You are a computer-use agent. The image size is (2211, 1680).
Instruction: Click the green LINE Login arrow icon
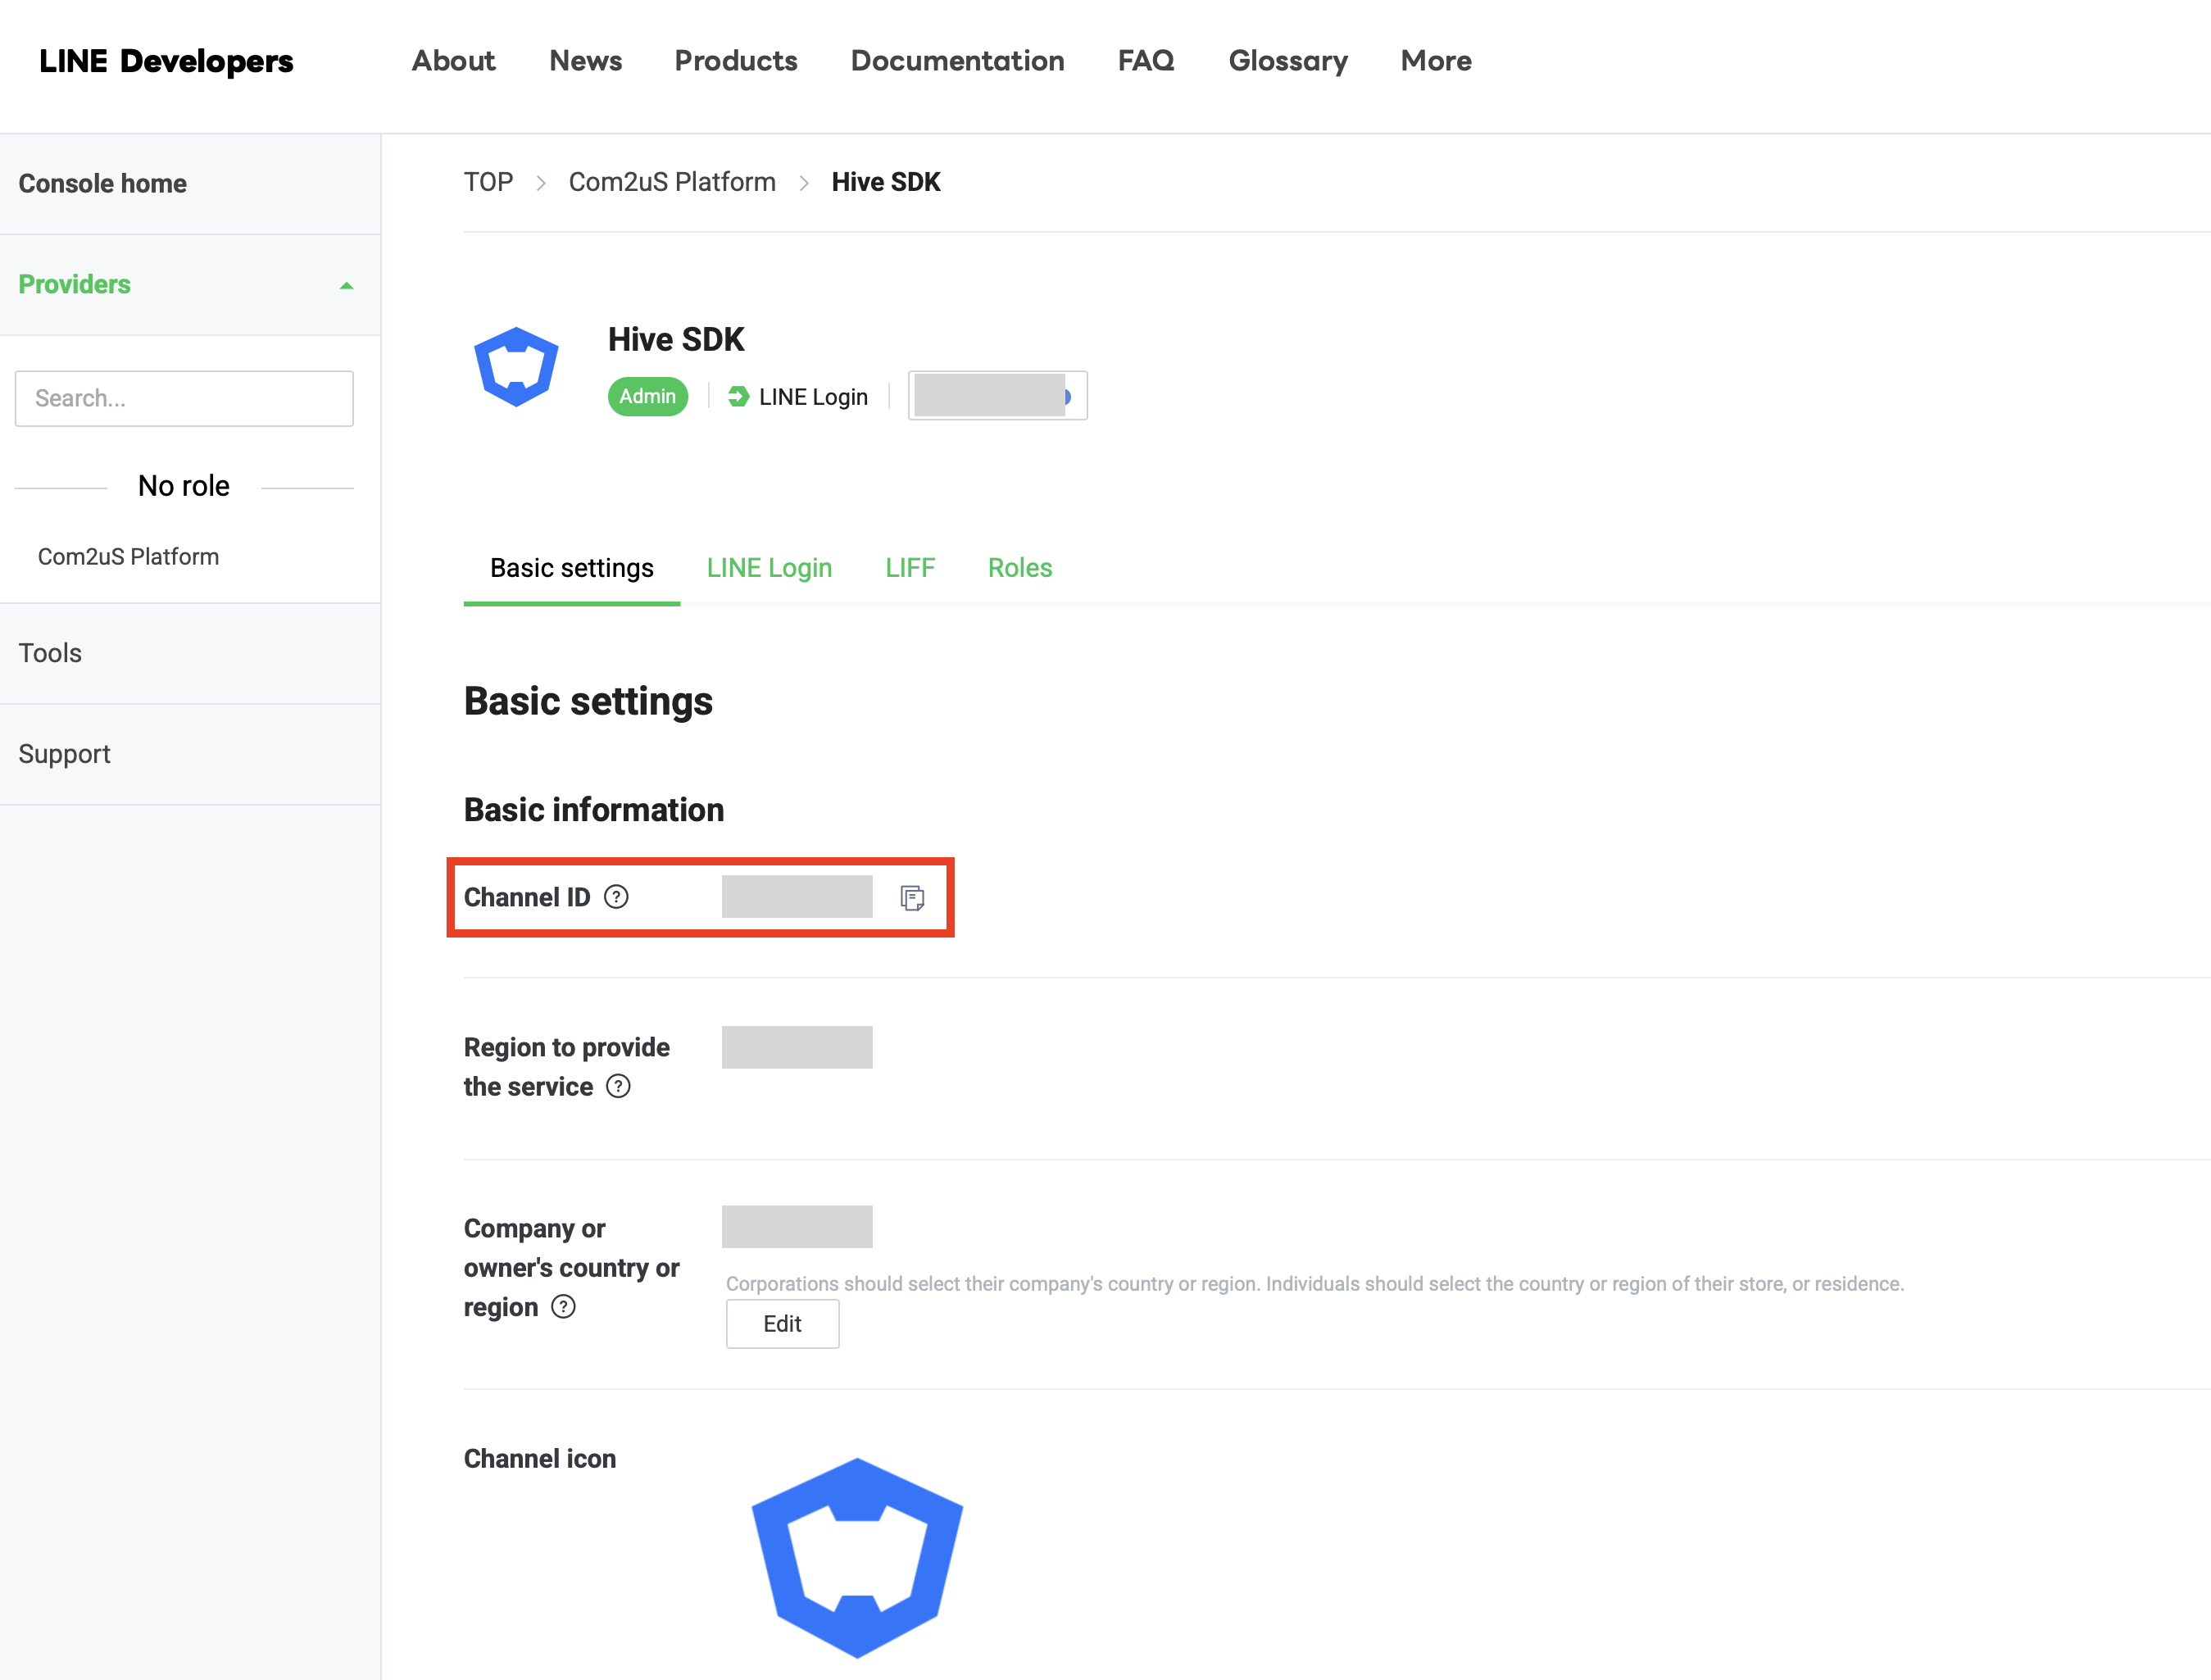click(x=738, y=397)
